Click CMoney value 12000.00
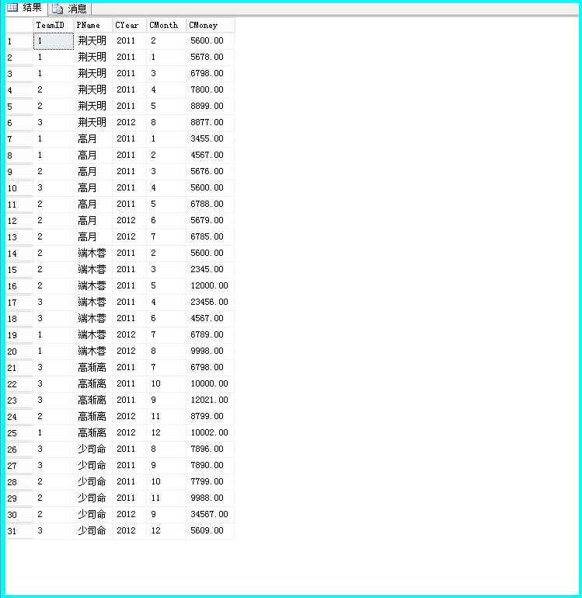The width and height of the screenshot is (582, 598). click(209, 285)
